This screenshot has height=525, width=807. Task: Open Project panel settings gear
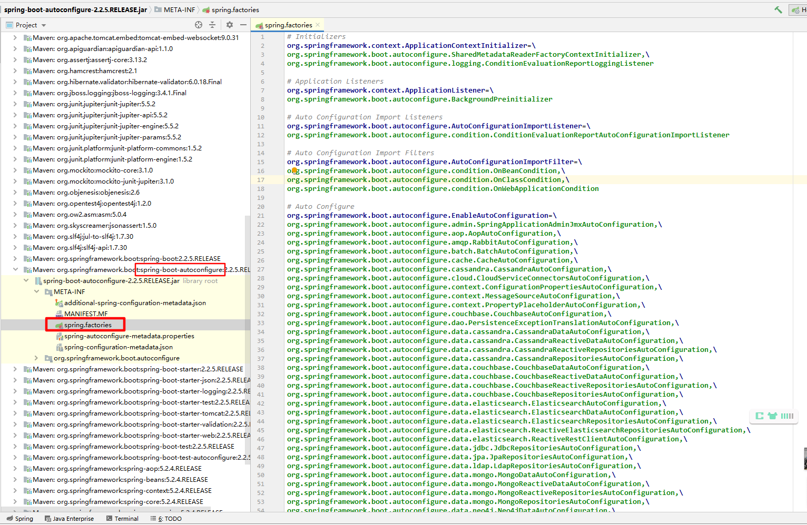230,25
